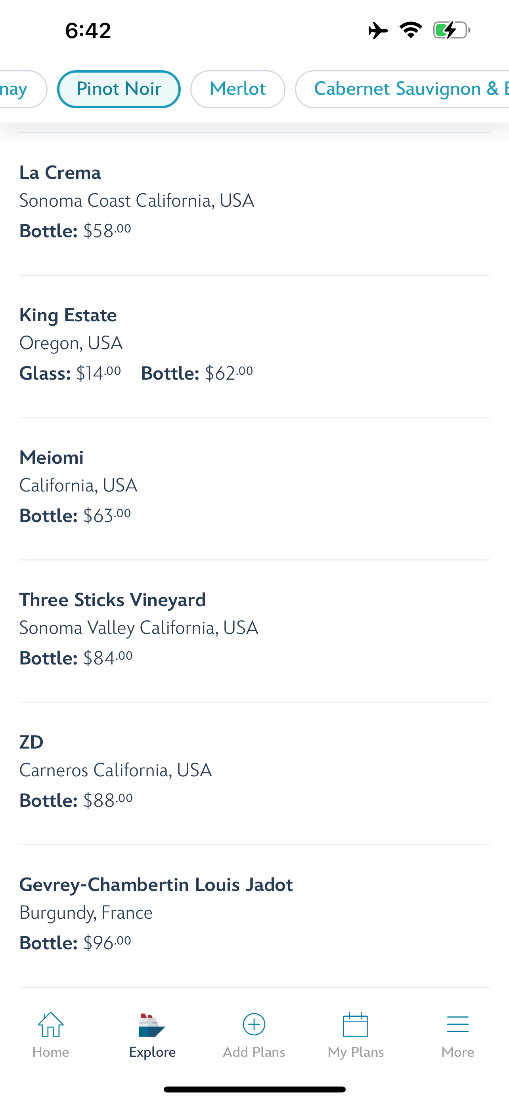
Task: Switch to the Merlot filter chip
Action: pos(237,89)
